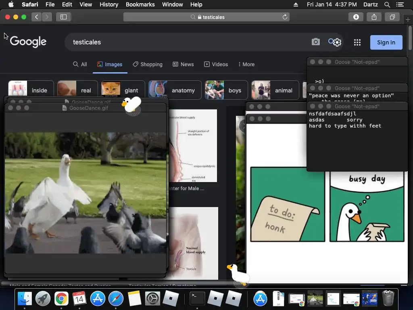Filter images by the anatomy chip
This screenshot has height=310, width=413.
(175, 90)
